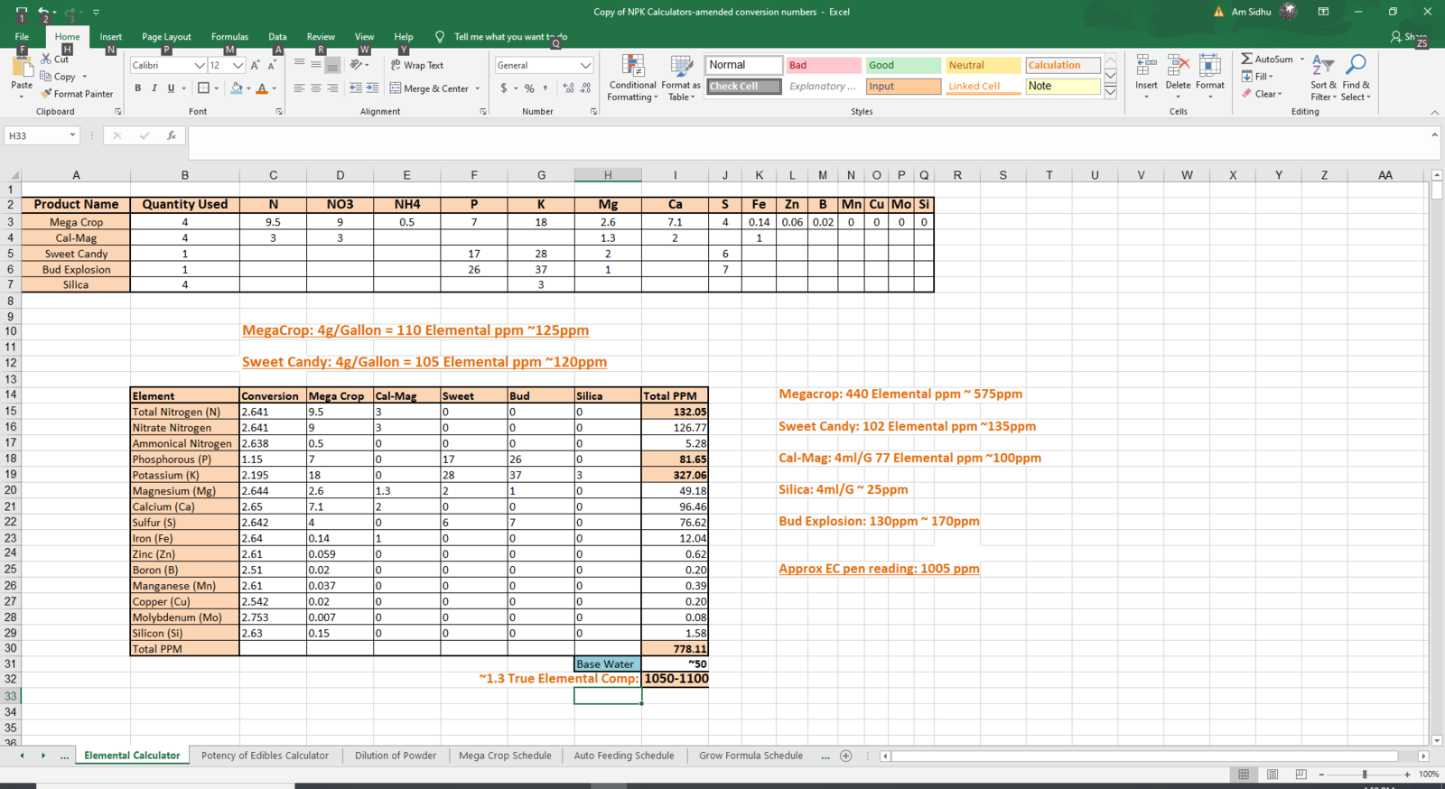
Task: Open Format as Table menu
Action: point(680,78)
